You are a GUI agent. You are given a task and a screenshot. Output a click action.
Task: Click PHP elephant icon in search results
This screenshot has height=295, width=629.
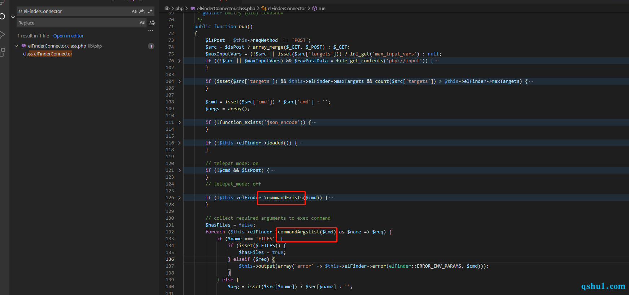click(x=24, y=46)
